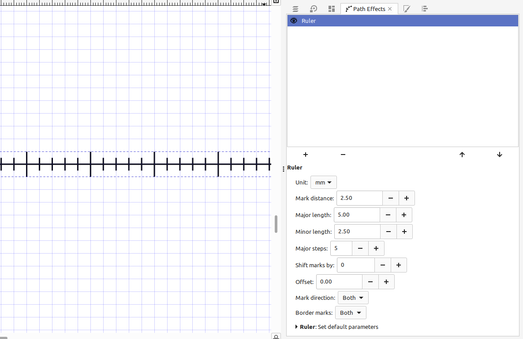
Task: Click the Major steps input field
Action: pos(341,248)
